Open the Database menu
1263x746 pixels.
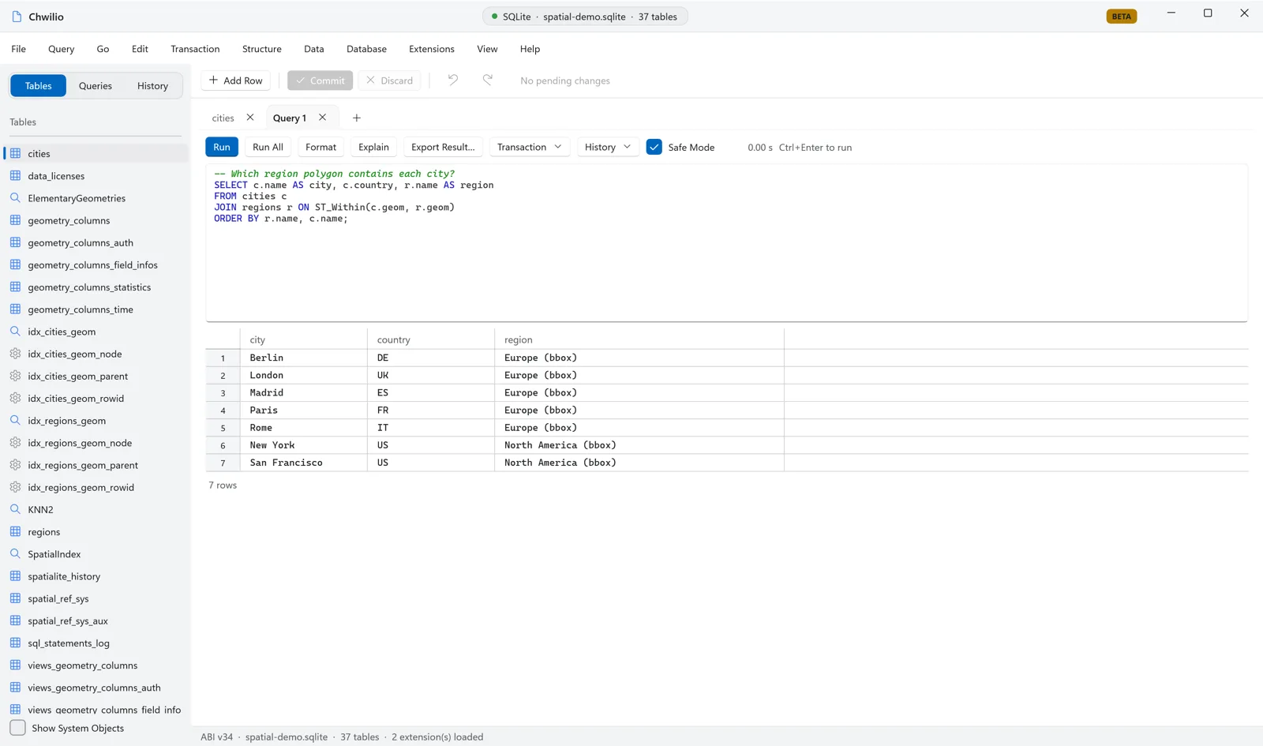pyautogui.click(x=367, y=49)
